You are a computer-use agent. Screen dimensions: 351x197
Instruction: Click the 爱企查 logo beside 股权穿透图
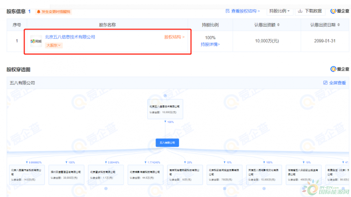click(339, 69)
